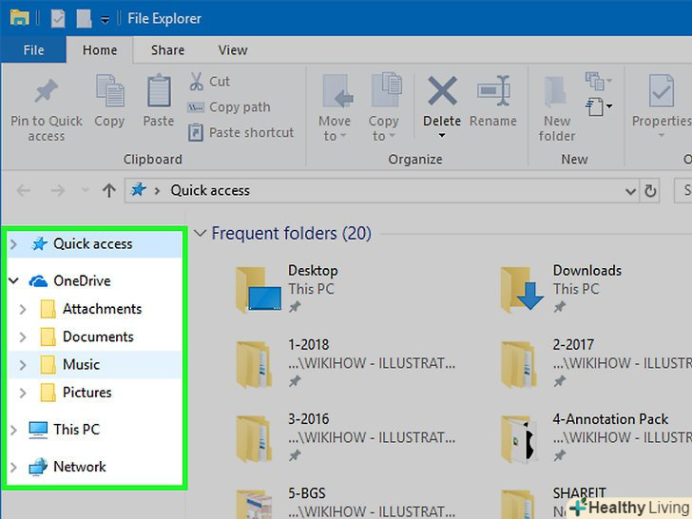Go up one folder level
The width and height of the screenshot is (692, 519).
(109, 191)
